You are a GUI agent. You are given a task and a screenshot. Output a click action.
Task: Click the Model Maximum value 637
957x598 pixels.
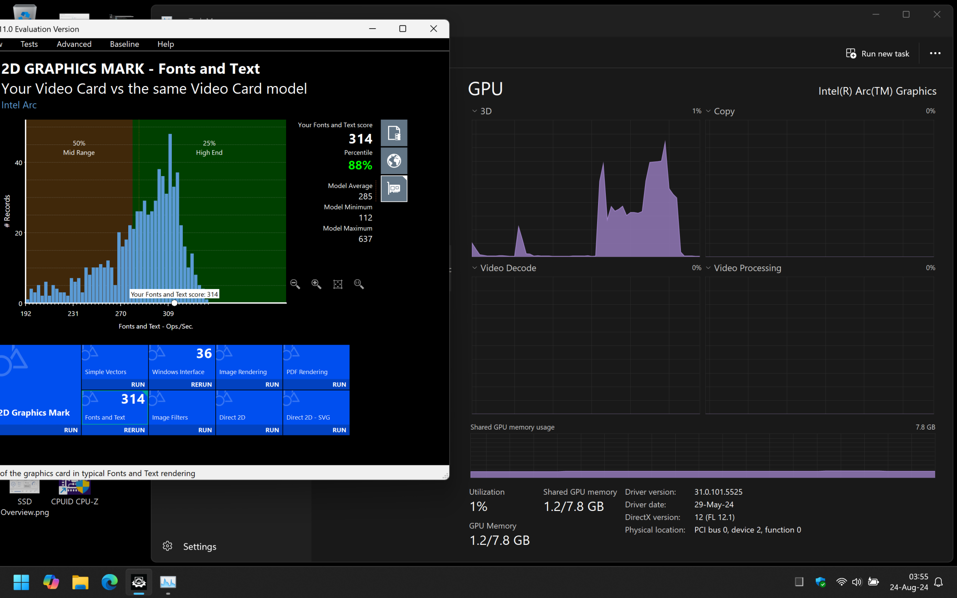365,239
